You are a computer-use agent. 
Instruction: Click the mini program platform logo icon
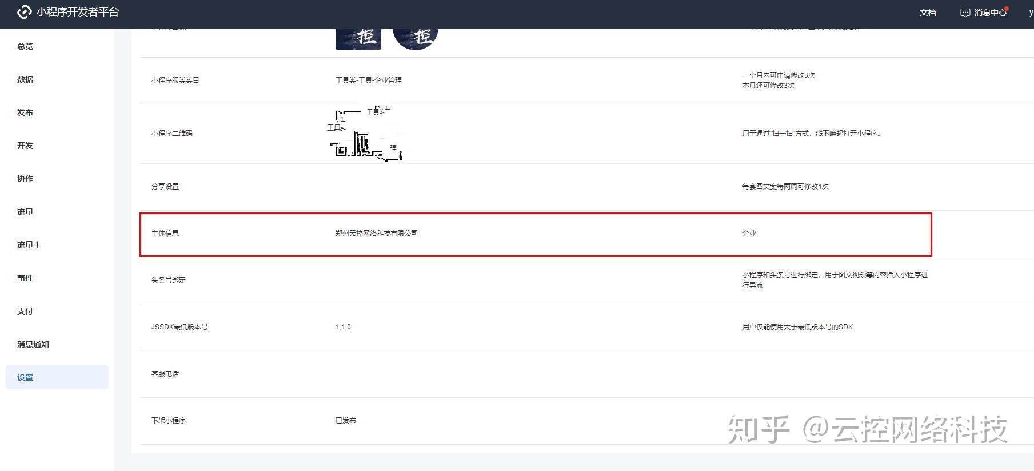(24, 12)
